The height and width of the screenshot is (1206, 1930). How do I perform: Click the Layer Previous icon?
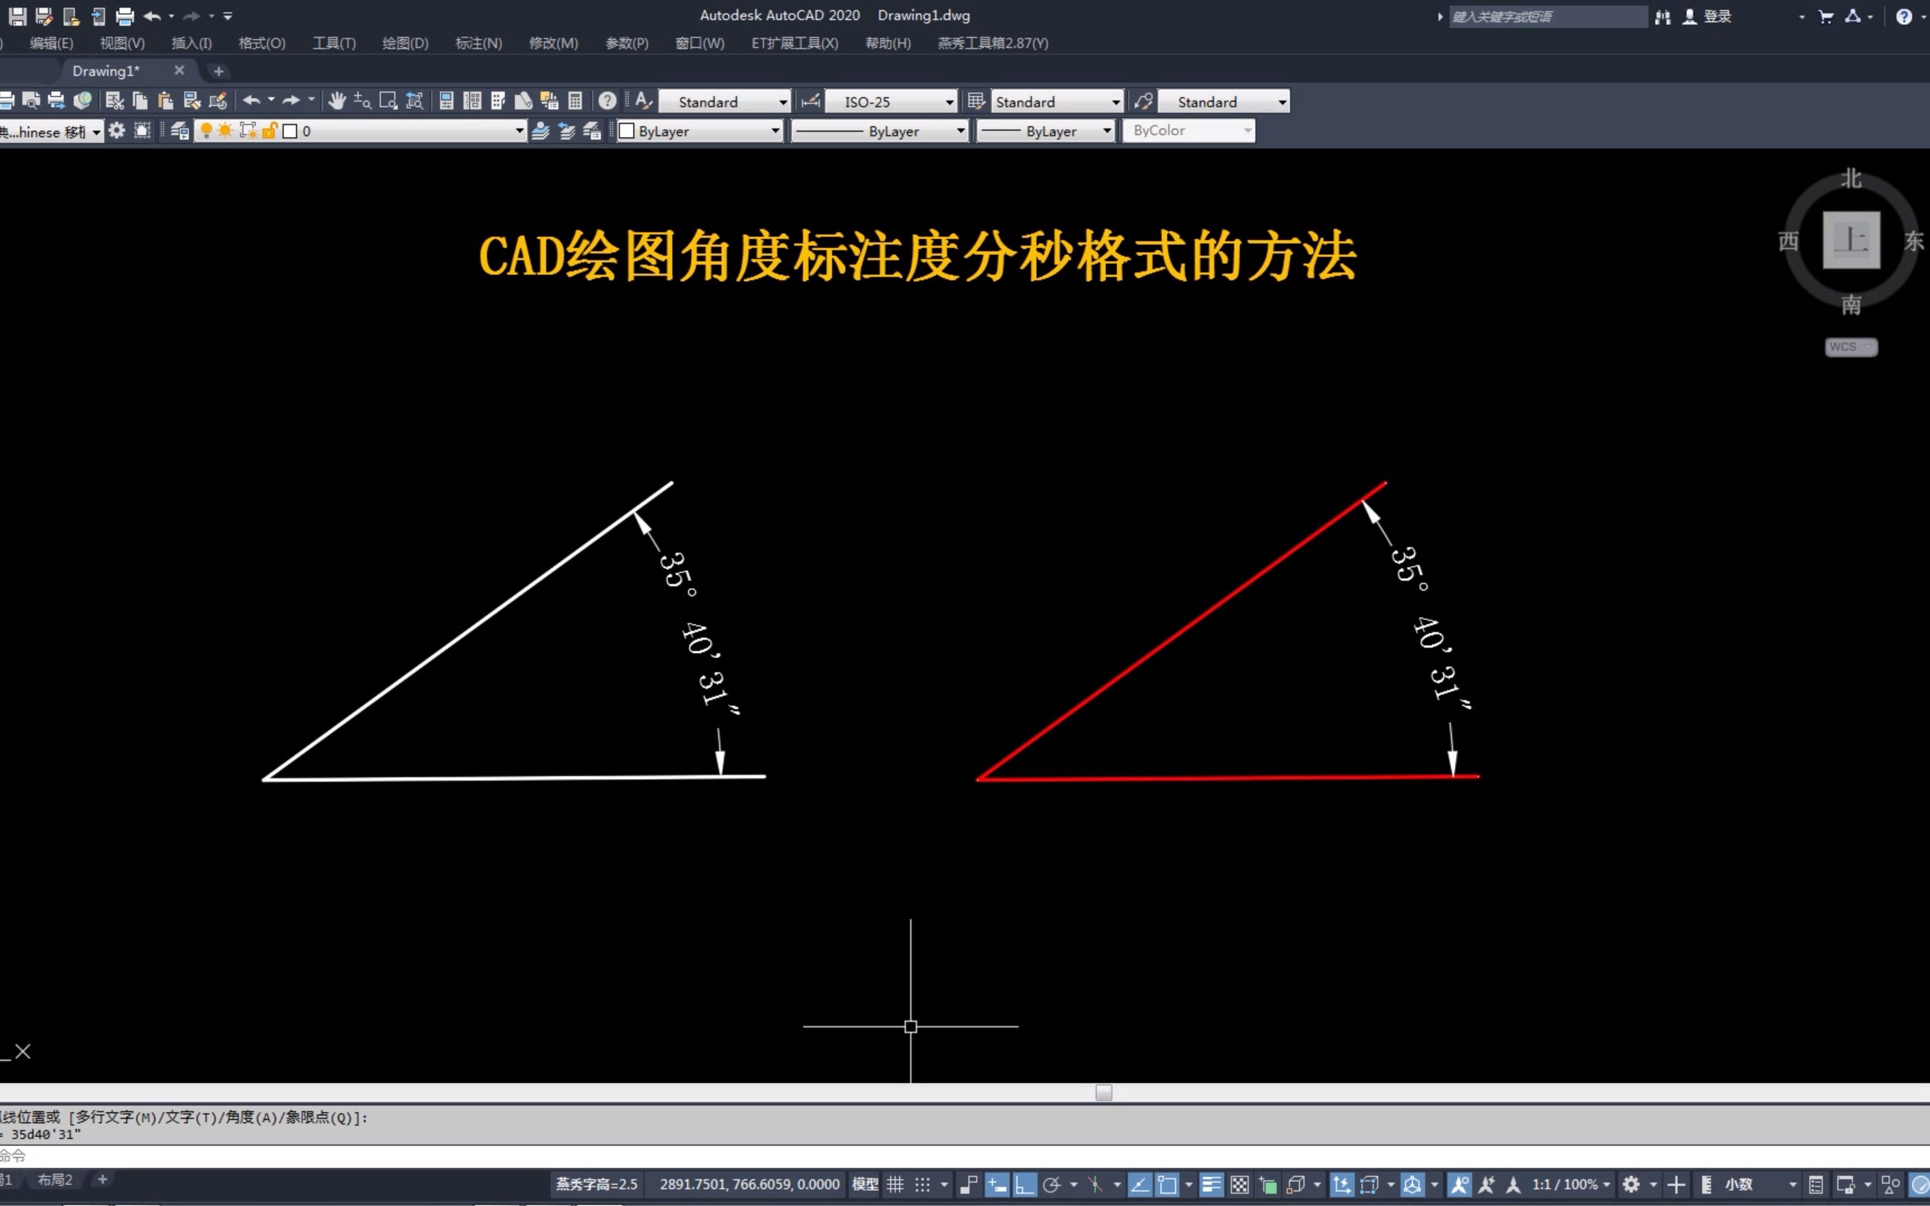point(567,131)
